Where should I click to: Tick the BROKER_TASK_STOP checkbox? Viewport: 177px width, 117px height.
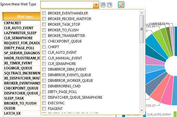(44, 25)
